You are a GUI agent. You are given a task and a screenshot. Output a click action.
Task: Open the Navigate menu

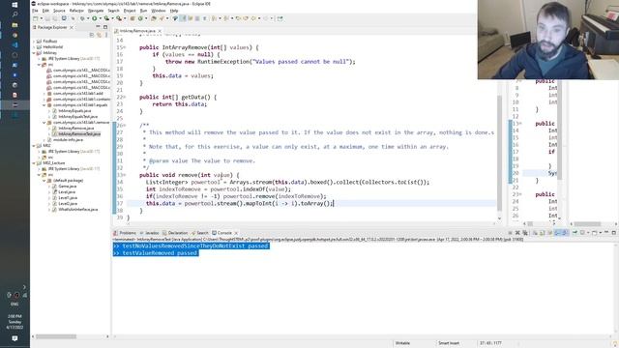click(96, 11)
